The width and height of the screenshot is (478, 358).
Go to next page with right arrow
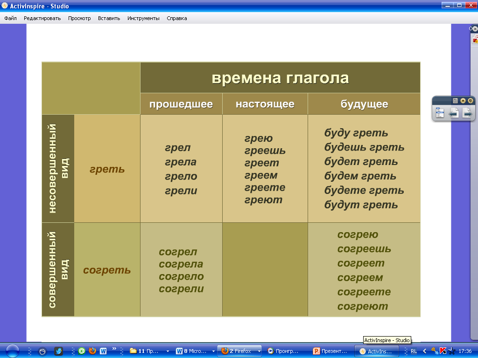pyautogui.click(x=467, y=113)
